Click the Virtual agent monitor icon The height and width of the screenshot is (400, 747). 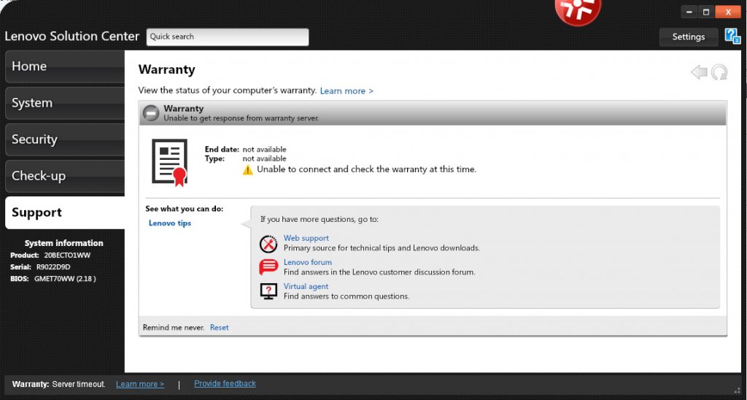pos(268,291)
